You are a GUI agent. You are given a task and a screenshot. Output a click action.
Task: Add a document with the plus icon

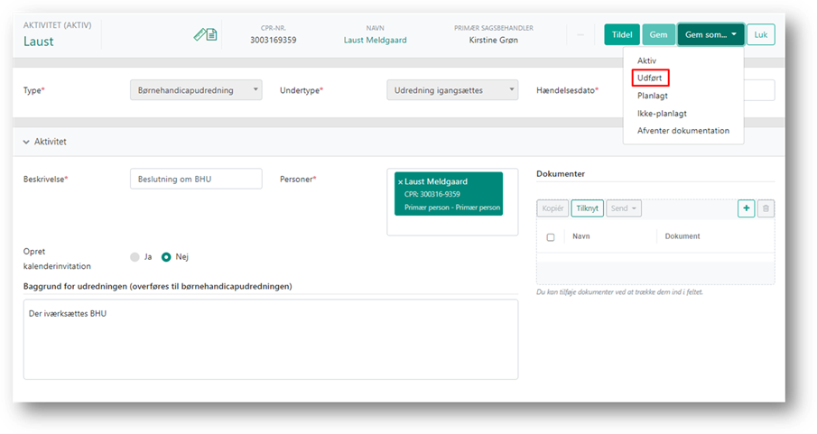tap(747, 208)
